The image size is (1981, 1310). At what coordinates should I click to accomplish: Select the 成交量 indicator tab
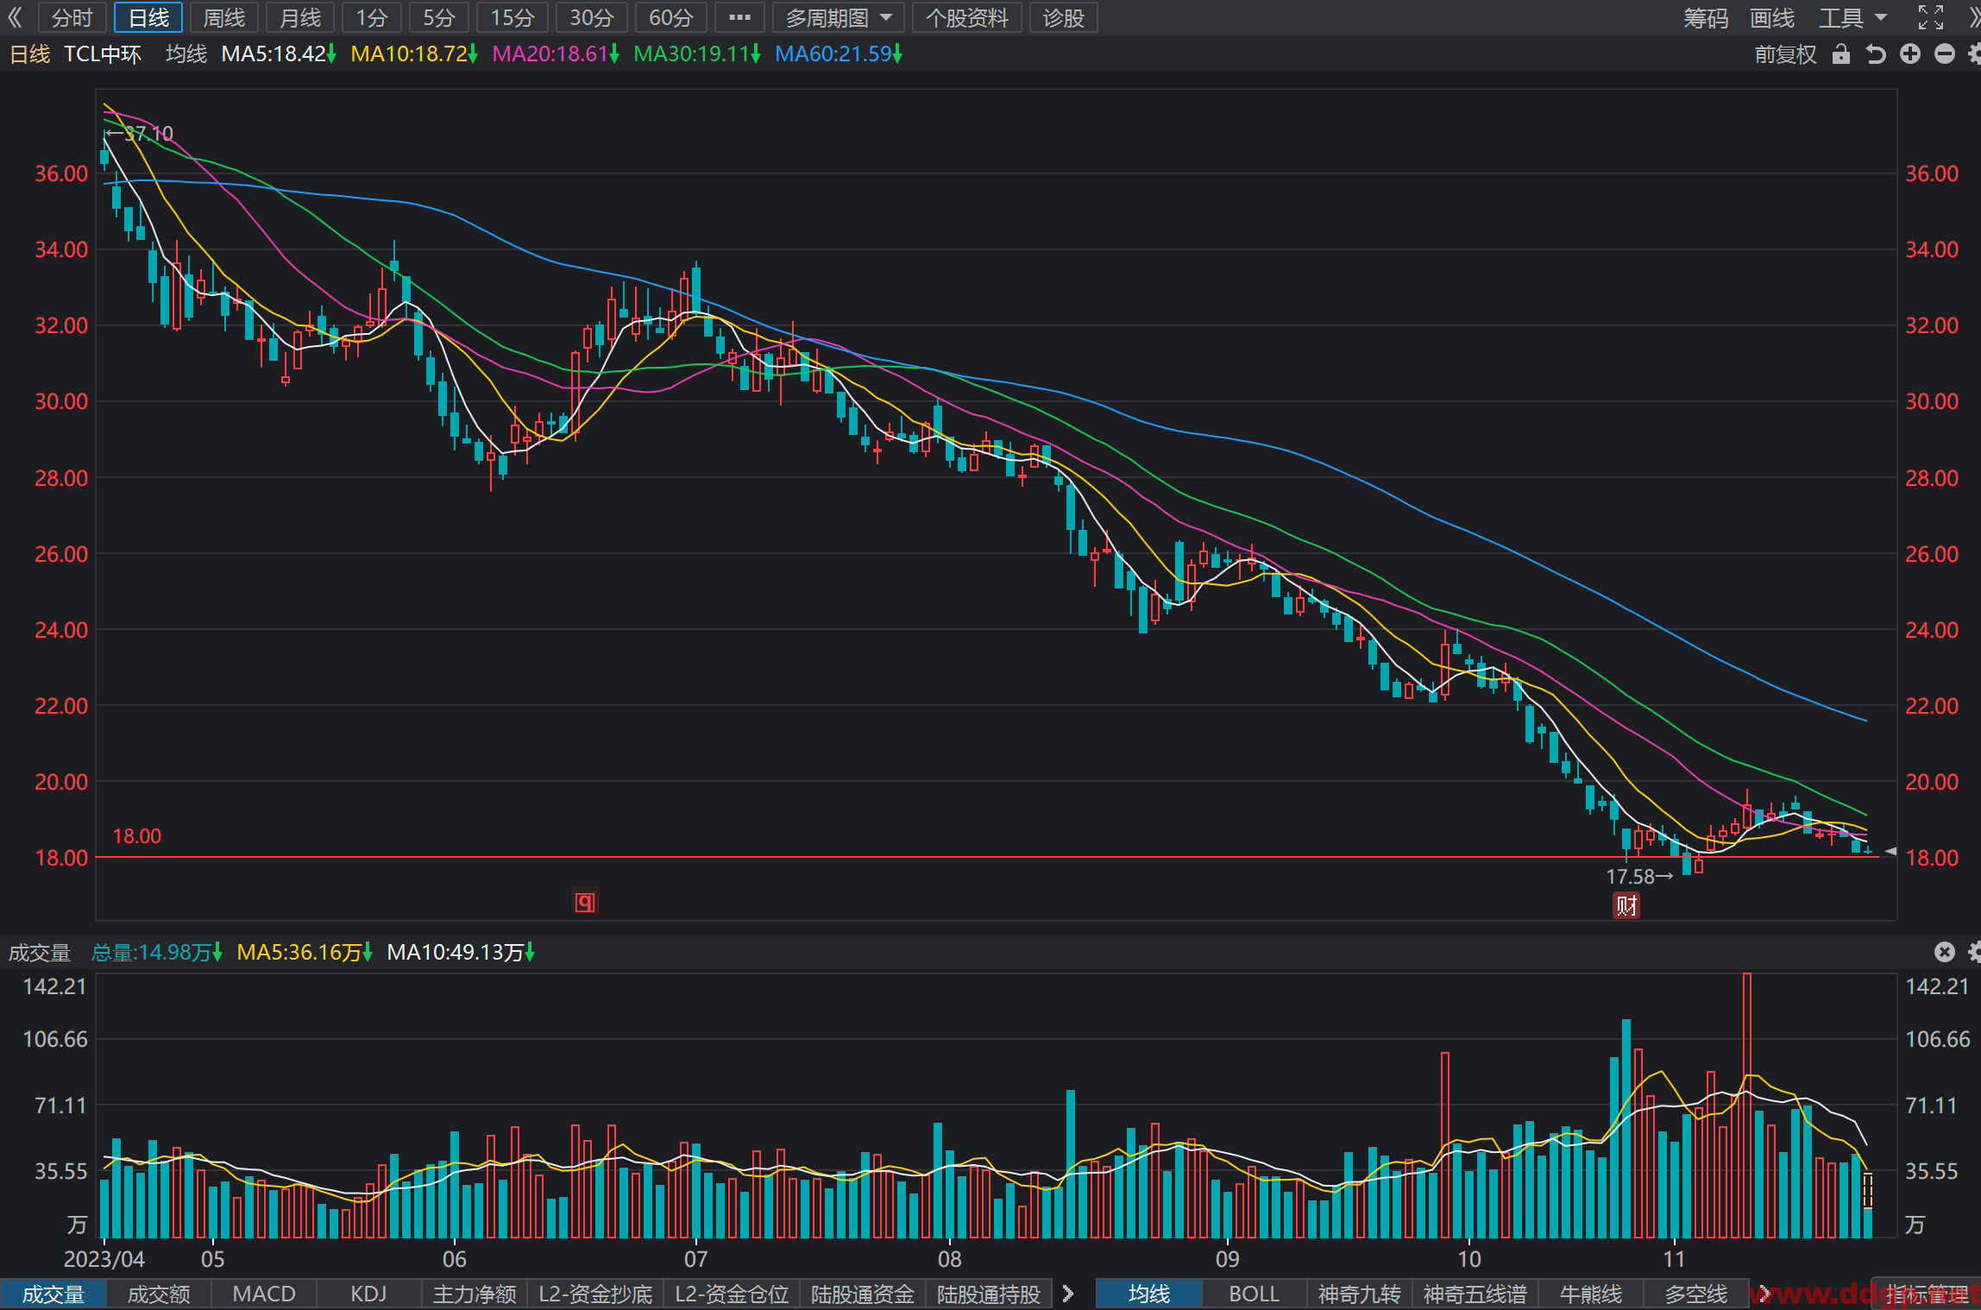pyautogui.click(x=53, y=1294)
